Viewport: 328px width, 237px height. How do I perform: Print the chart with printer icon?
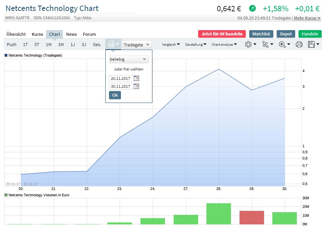click(x=299, y=44)
